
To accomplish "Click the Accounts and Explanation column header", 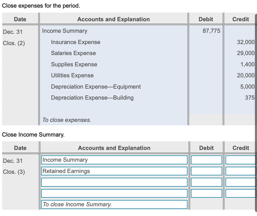I will (x=114, y=148).
